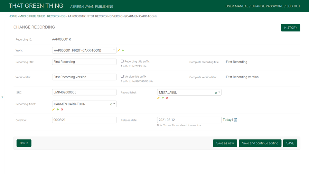Enable the Recording title suffix checkbox
309x174 pixels.
(x=122, y=61)
